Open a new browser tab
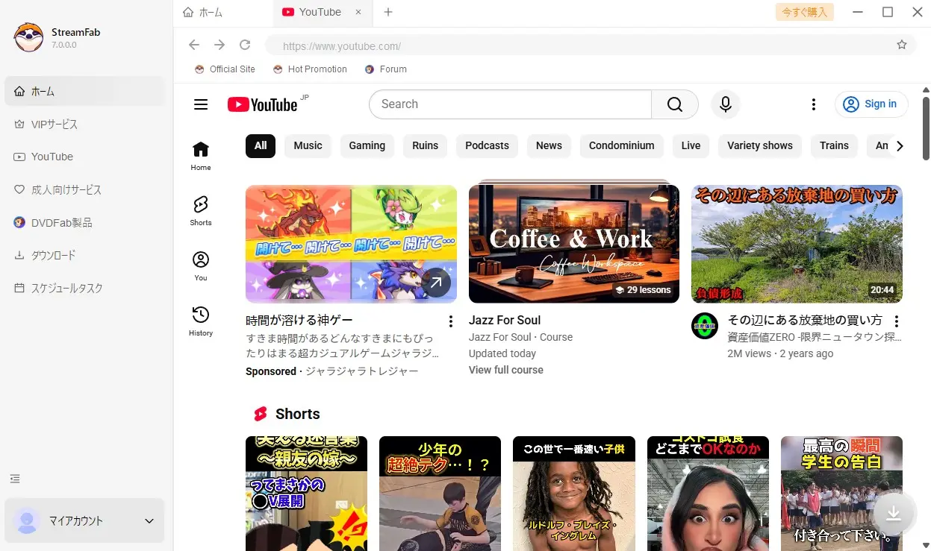Screen dimensions: 931x551 click(387, 12)
